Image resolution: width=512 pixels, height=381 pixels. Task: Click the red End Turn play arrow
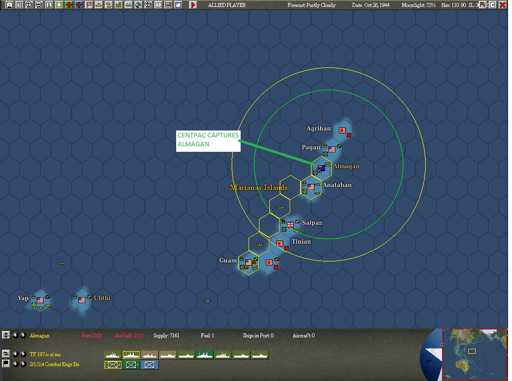click(193, 5)
